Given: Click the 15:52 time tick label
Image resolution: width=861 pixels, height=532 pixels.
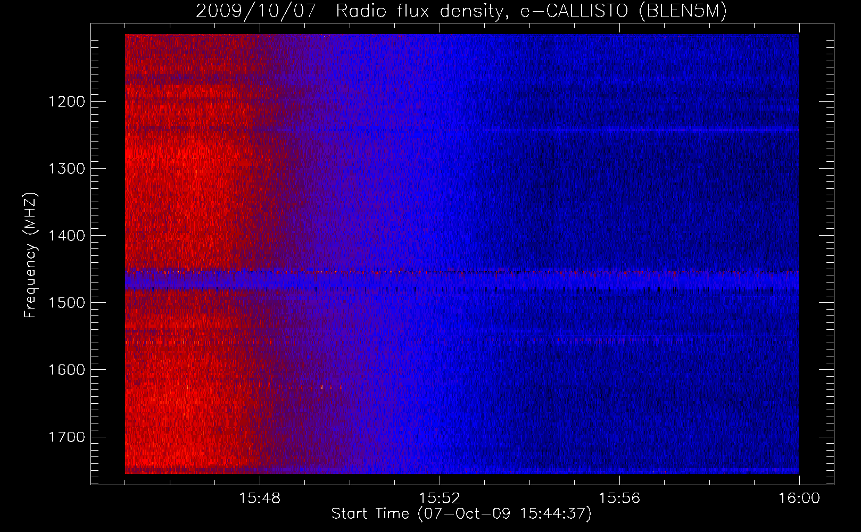Looking at the screenshot, I should coord(440,498).
